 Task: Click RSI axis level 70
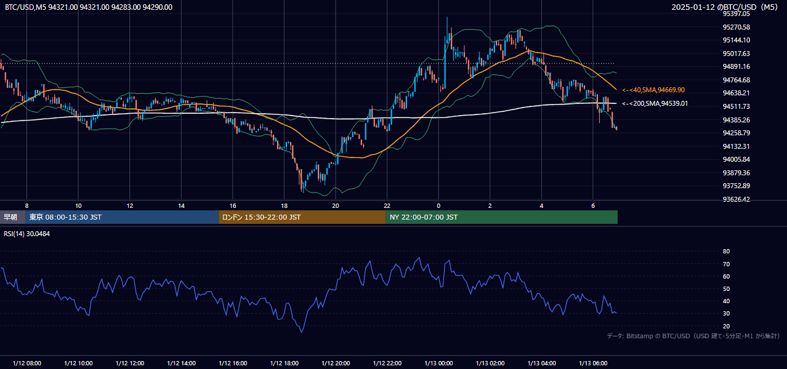click(726, 264)
